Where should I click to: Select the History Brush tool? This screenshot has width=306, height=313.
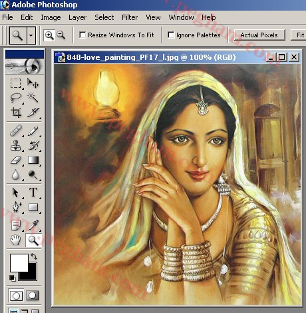[x=34, y=145]
